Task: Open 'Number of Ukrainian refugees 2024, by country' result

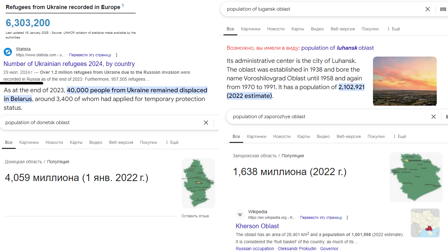Action: point(69,64)
